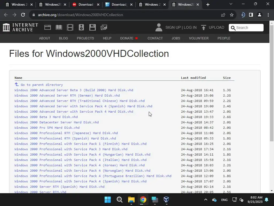Open File Explorer from the taskbar
The width and height of the screenshot is (274, 206).
[131, 200]
